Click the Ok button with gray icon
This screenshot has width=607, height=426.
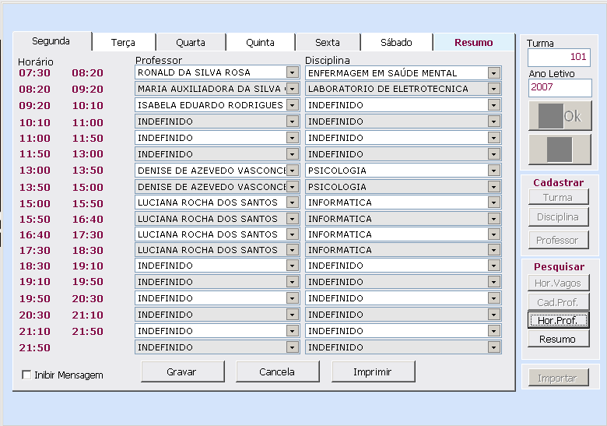(x=560, y=116)
